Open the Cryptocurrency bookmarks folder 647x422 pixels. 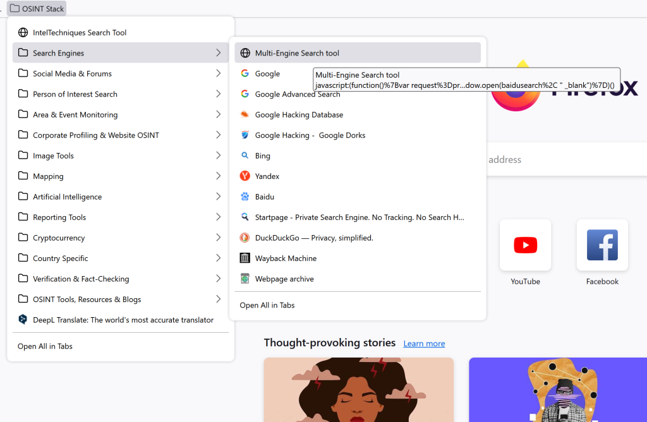(121, 238)
